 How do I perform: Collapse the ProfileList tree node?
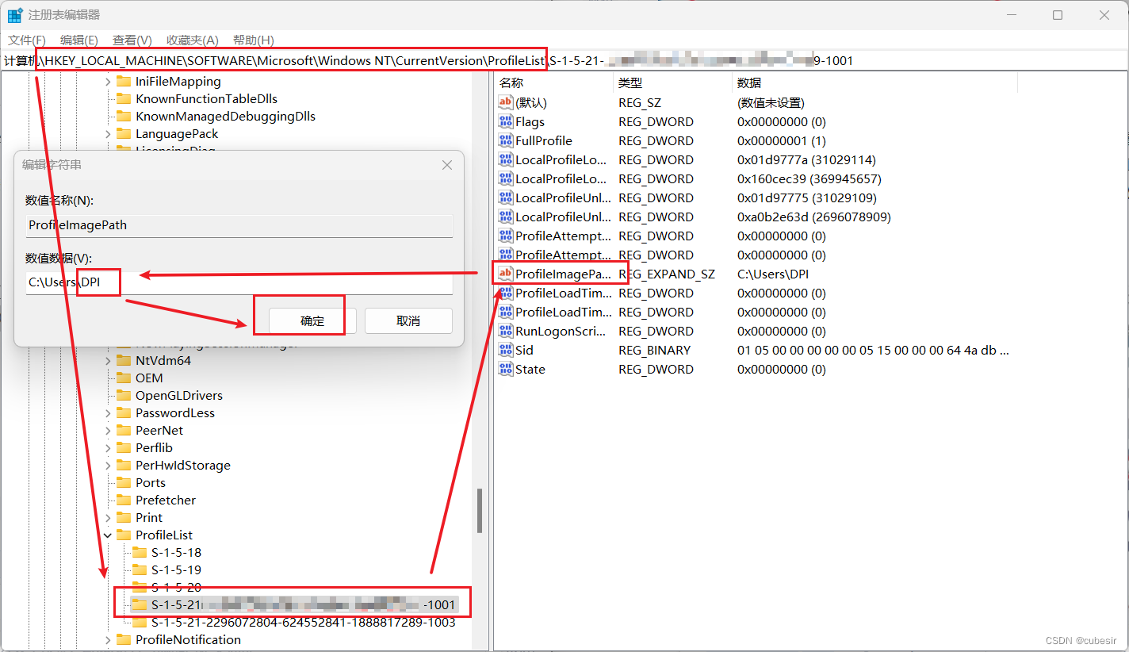pos(107,535)
